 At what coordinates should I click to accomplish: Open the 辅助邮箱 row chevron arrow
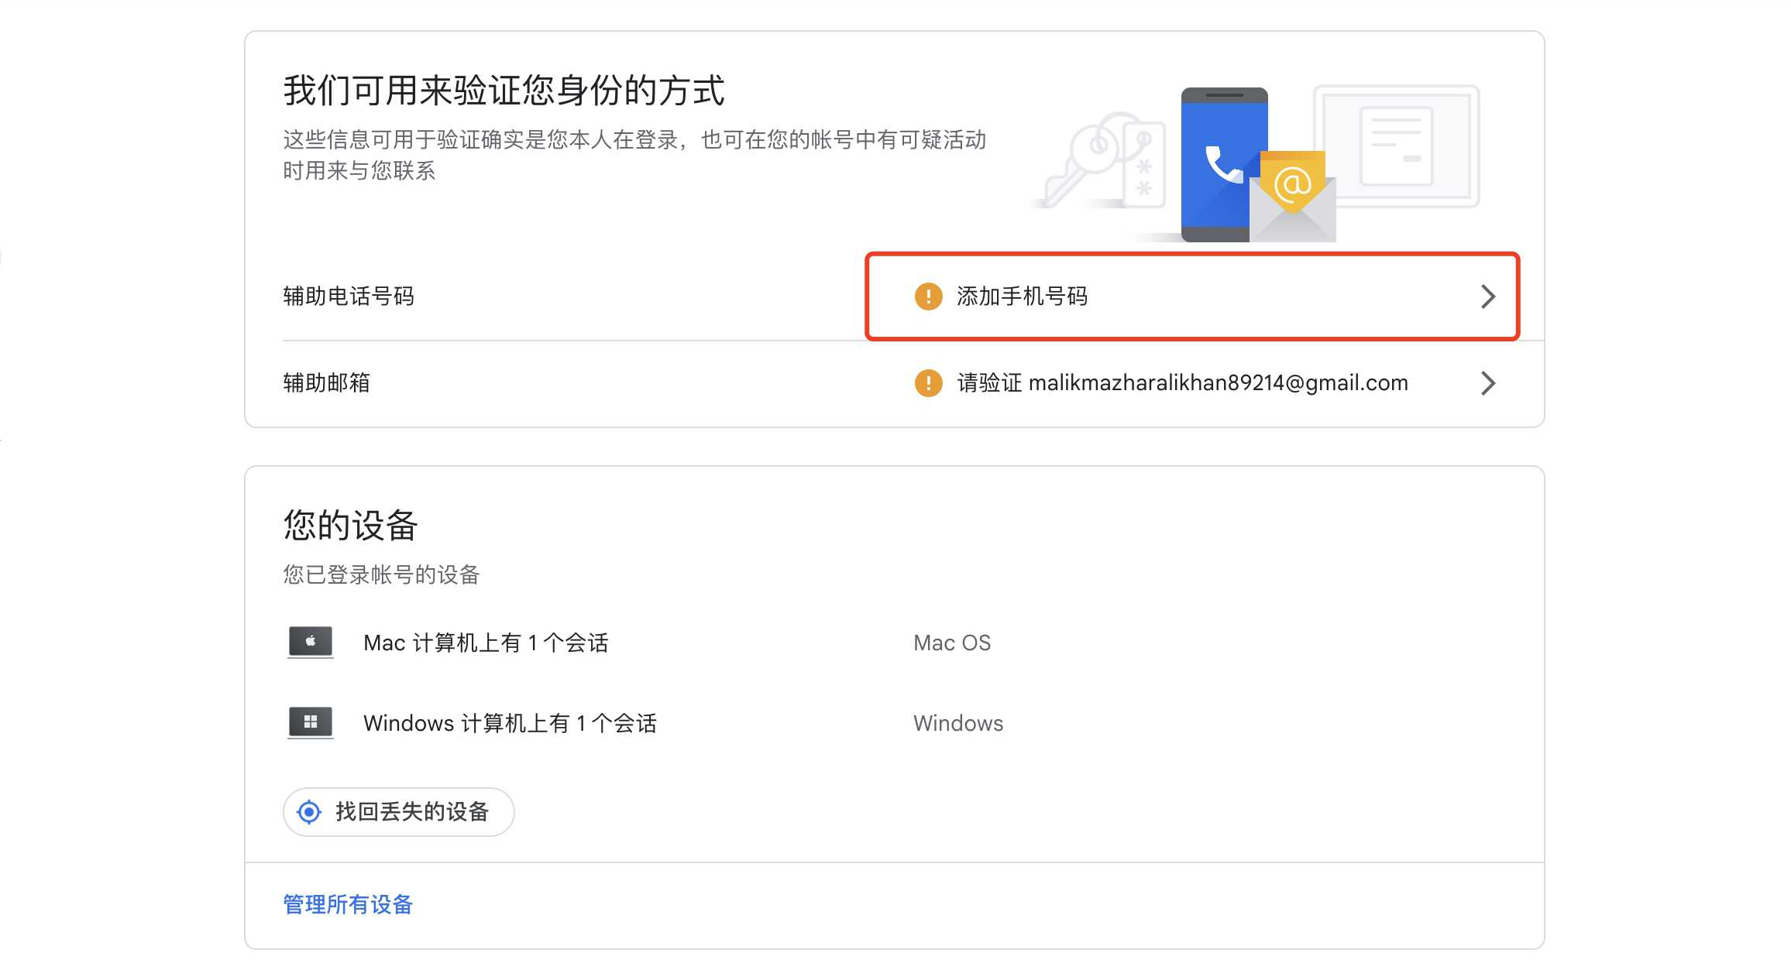point(1487,383)
